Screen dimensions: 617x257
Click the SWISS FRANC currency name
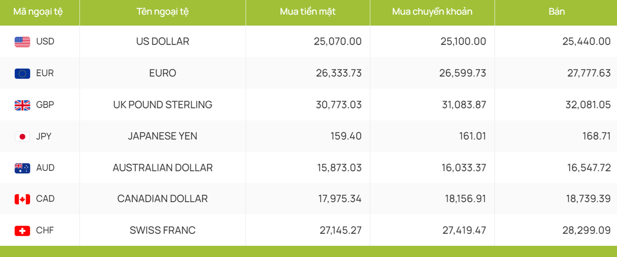point(163,230)
